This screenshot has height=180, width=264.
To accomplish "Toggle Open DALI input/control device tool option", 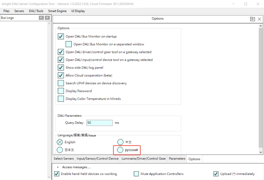I will tap(61, 60).
